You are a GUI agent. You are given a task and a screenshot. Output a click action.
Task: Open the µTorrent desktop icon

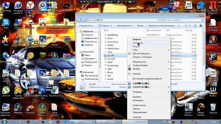click(6, 91)
